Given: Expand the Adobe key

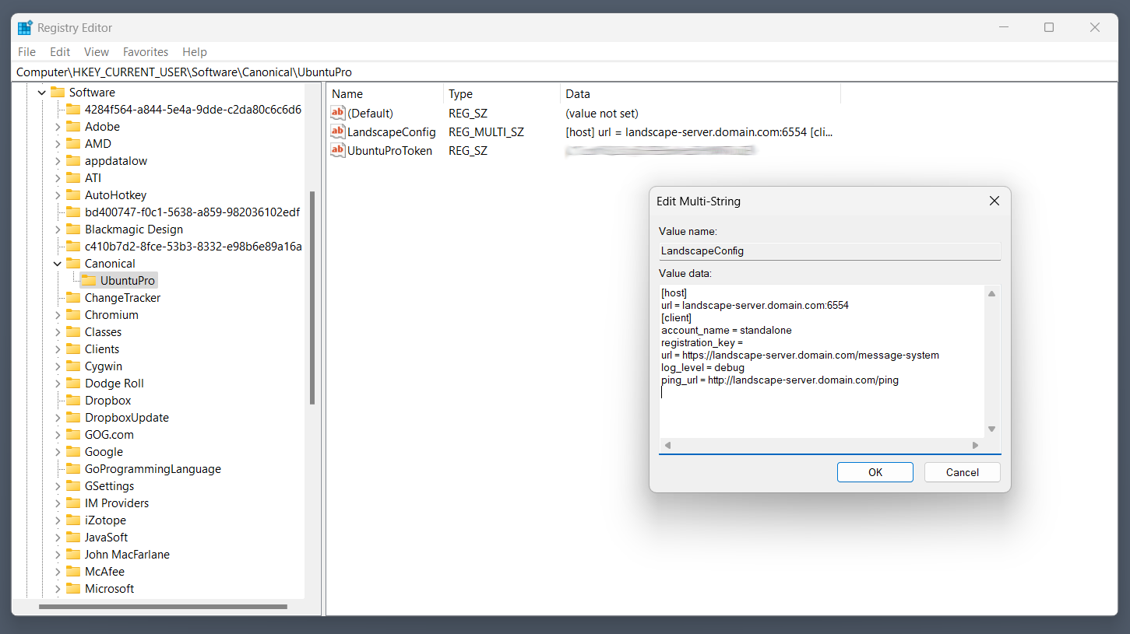Looking at the screenshot, I should [58, 127].
